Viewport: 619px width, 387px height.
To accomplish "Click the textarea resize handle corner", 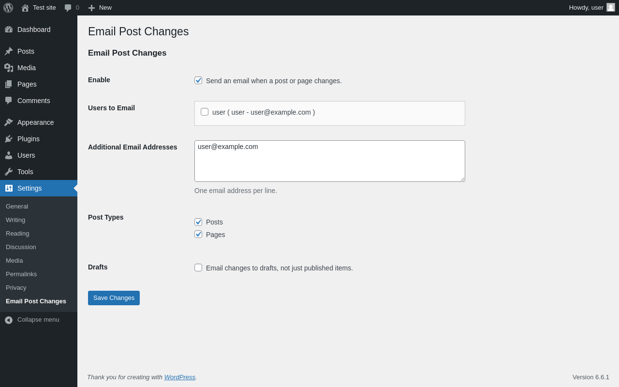I will click(462, 179).
